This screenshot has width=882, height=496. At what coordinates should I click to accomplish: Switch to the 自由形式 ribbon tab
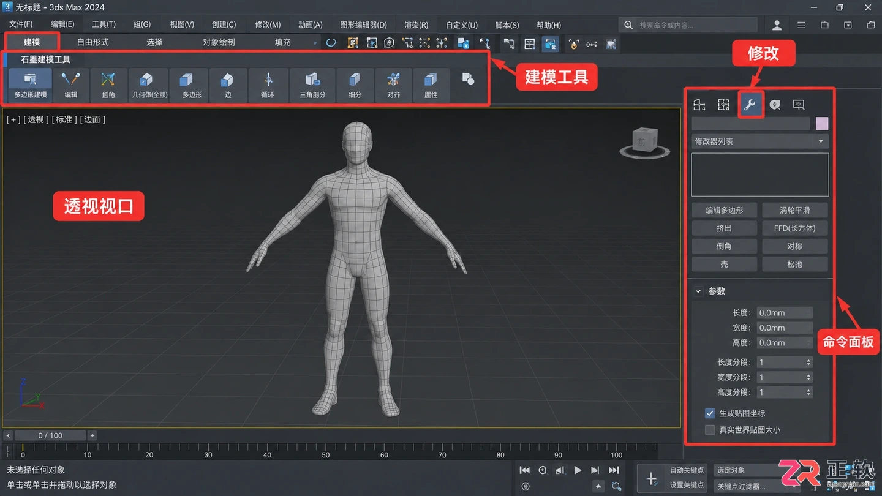(93, 42)
